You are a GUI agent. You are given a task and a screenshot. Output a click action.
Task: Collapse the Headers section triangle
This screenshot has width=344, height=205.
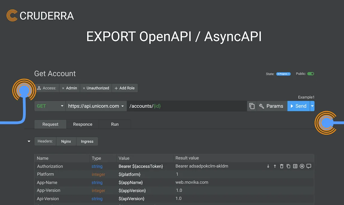[x=29, y=141]
